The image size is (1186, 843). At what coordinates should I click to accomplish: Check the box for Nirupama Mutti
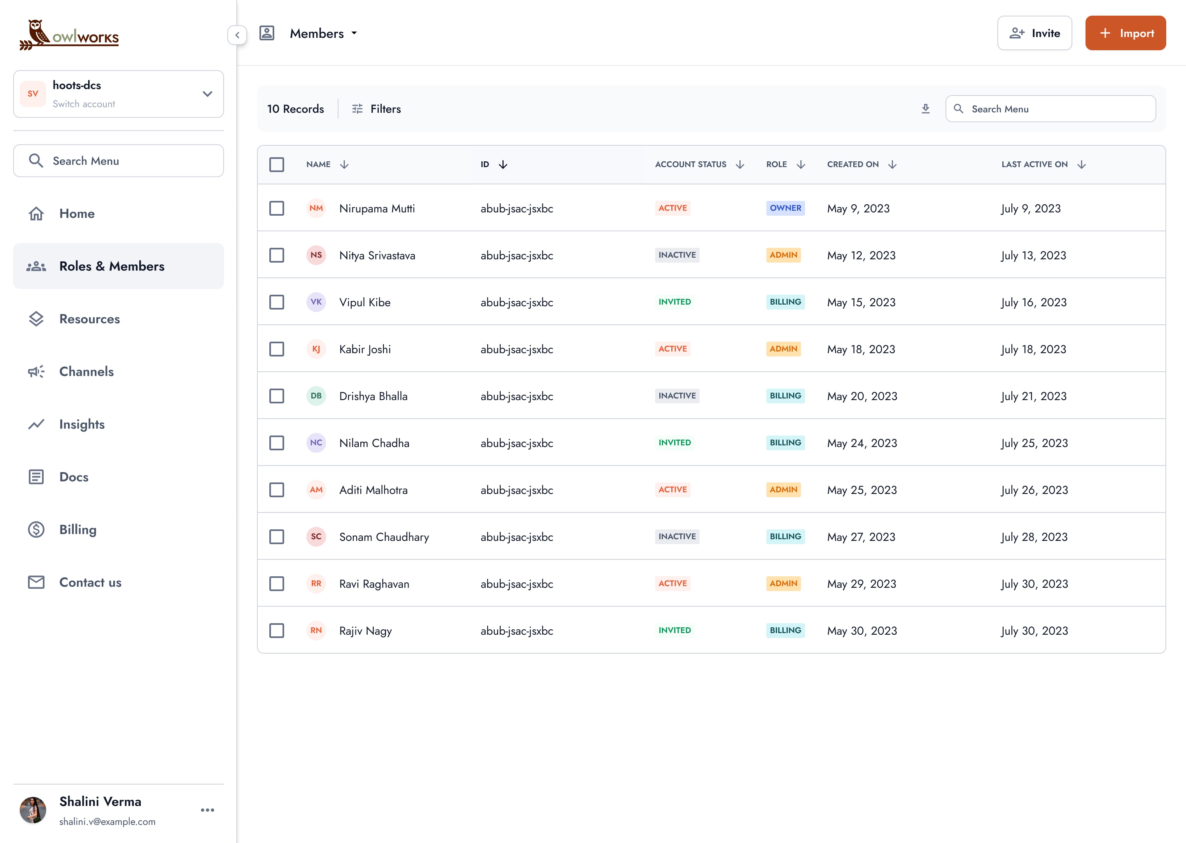[x=277, y=208]
